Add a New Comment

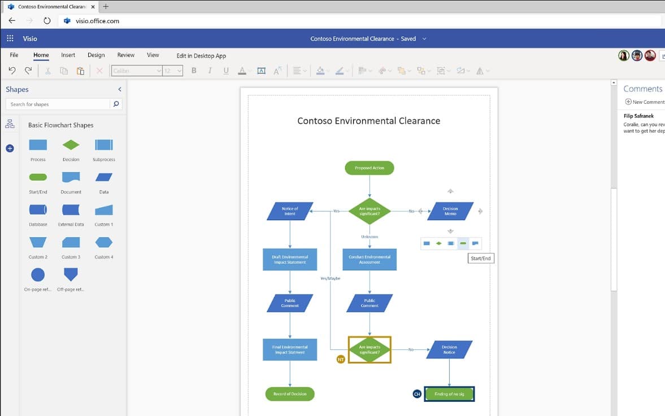click(x=645, y=102)
